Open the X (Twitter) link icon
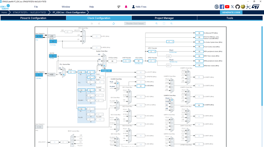This screenshot has width=264, height=147. click(x=232, y=7)
